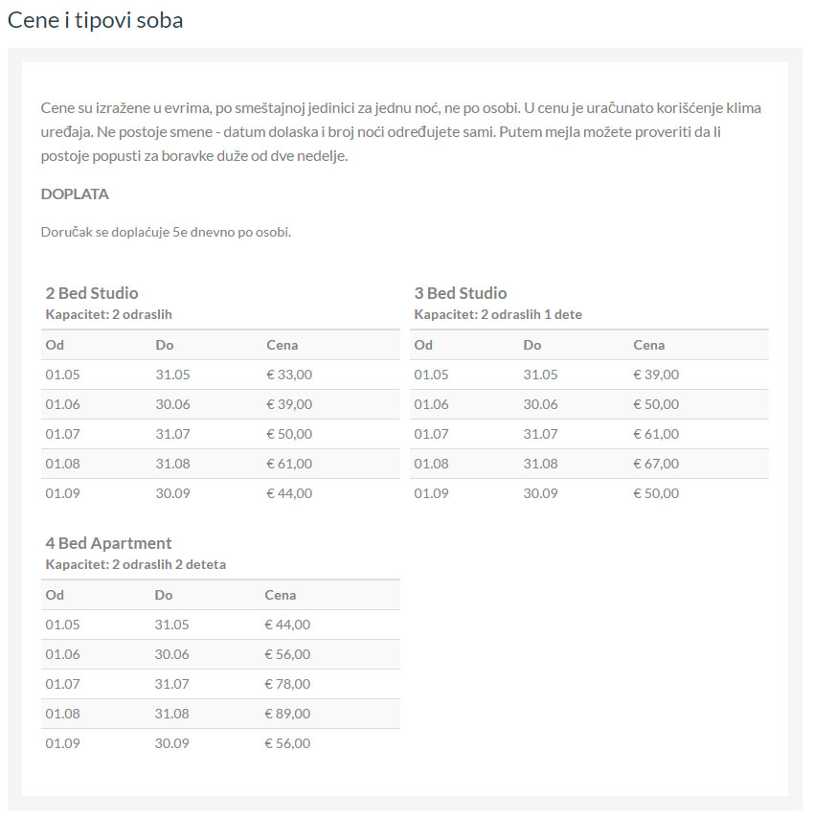Click 'Do' header in 4 Bed Apartment table

(164, 595)
